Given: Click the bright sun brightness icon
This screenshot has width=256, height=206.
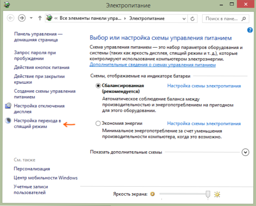Looking at the screenshot, I should [x=217, y=194].
